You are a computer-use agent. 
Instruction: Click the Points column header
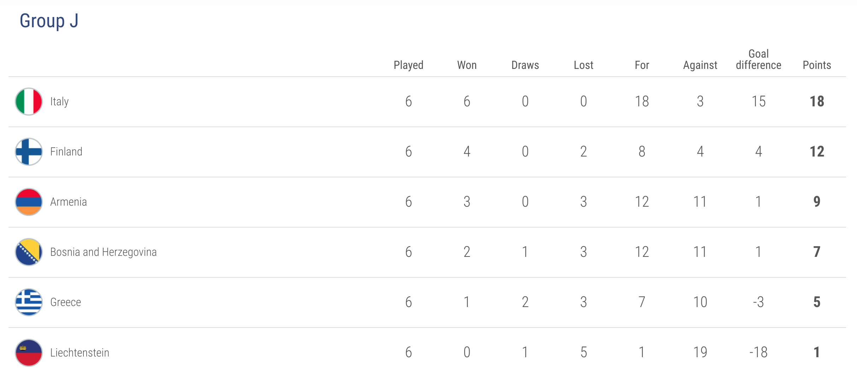(x=817, y=65)
